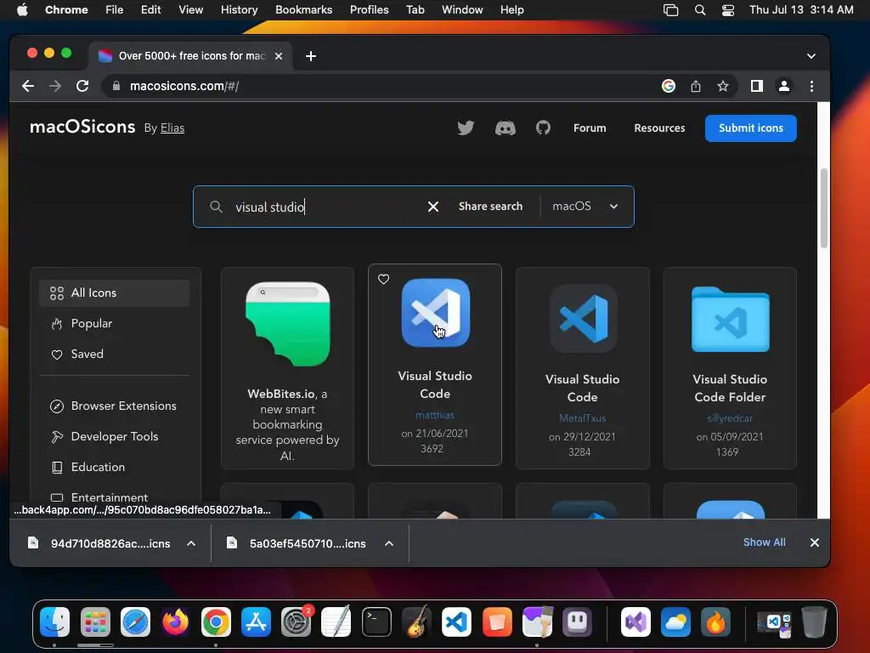
Task: Click the magnifier icon in search box
Action: (x=216, y=207)
